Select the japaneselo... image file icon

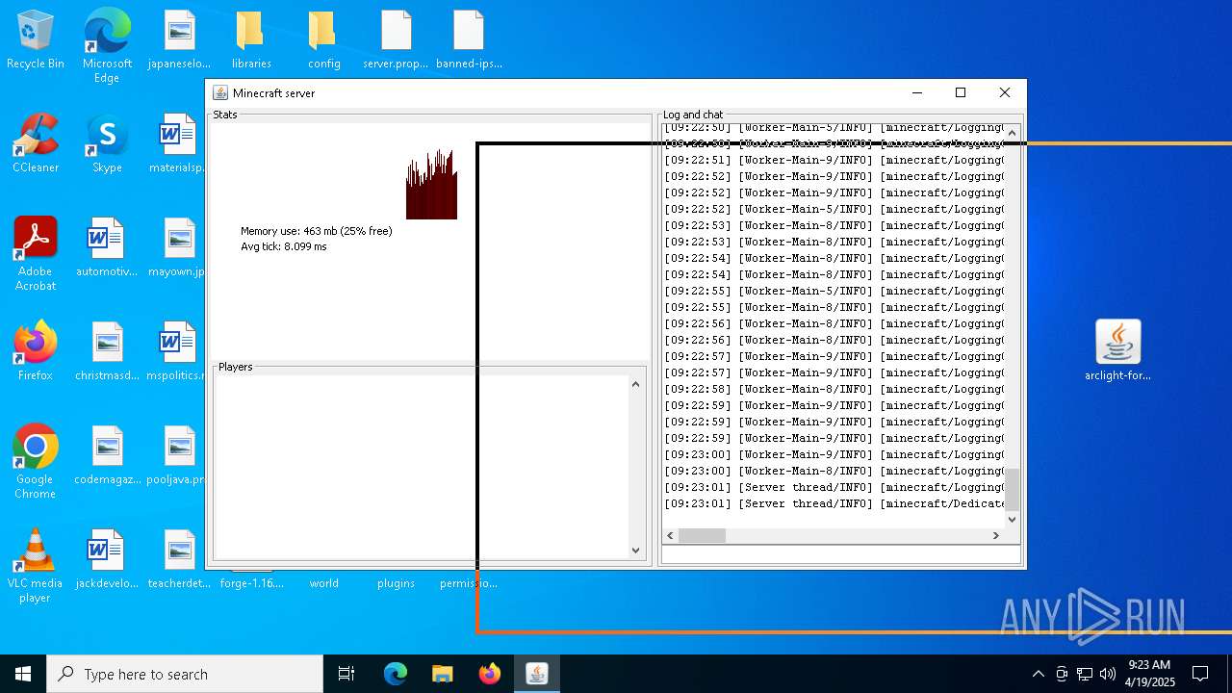179,40
